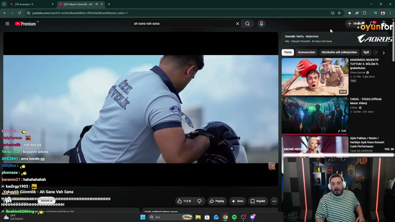Close the Anasayfa / X tab

click(x=53, y=4)
